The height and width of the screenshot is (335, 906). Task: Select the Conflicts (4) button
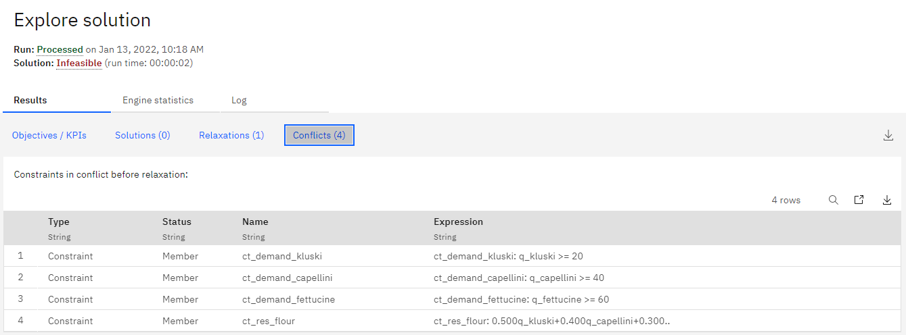(x=319, y=135)
